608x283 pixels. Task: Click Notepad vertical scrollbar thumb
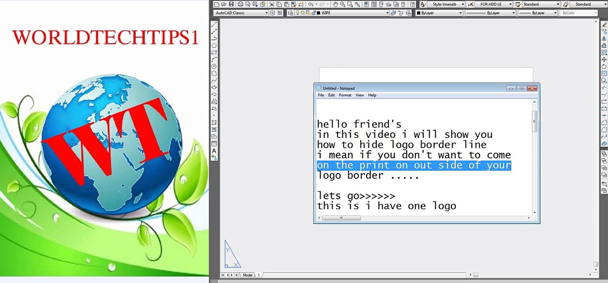pos(534,121)
